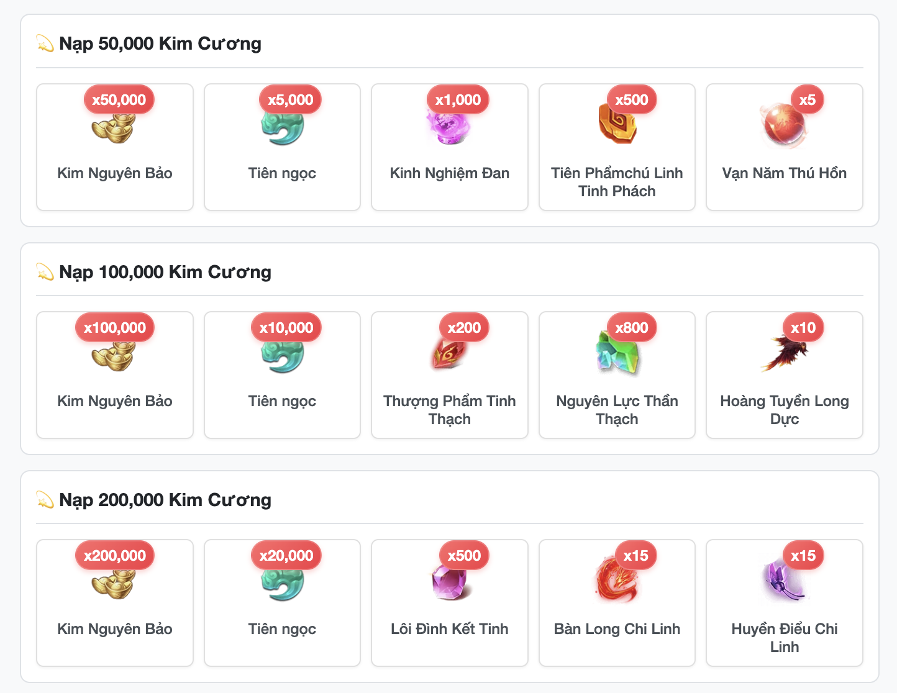
Task: Select the Tiên ngọc x5,000 reward card label
Action: pos(282,173)
